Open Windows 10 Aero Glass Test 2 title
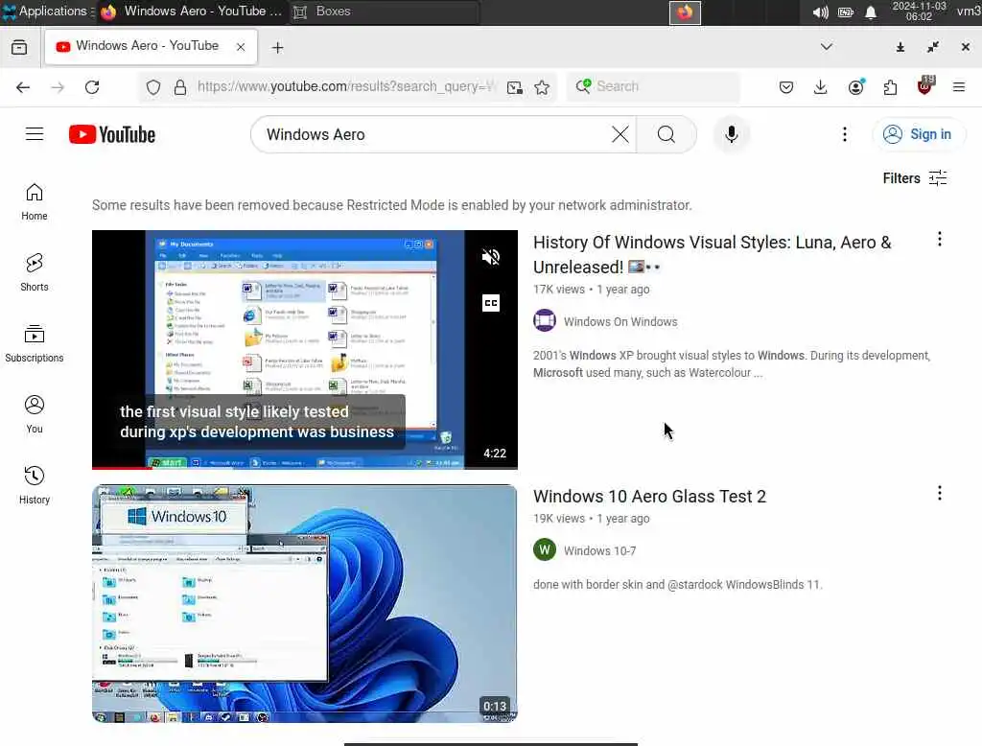Screen dimensions: 982x746 [649, 496]
